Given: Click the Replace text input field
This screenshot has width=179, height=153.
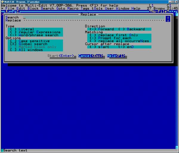Looking at the screenshot, I should 94,20.
